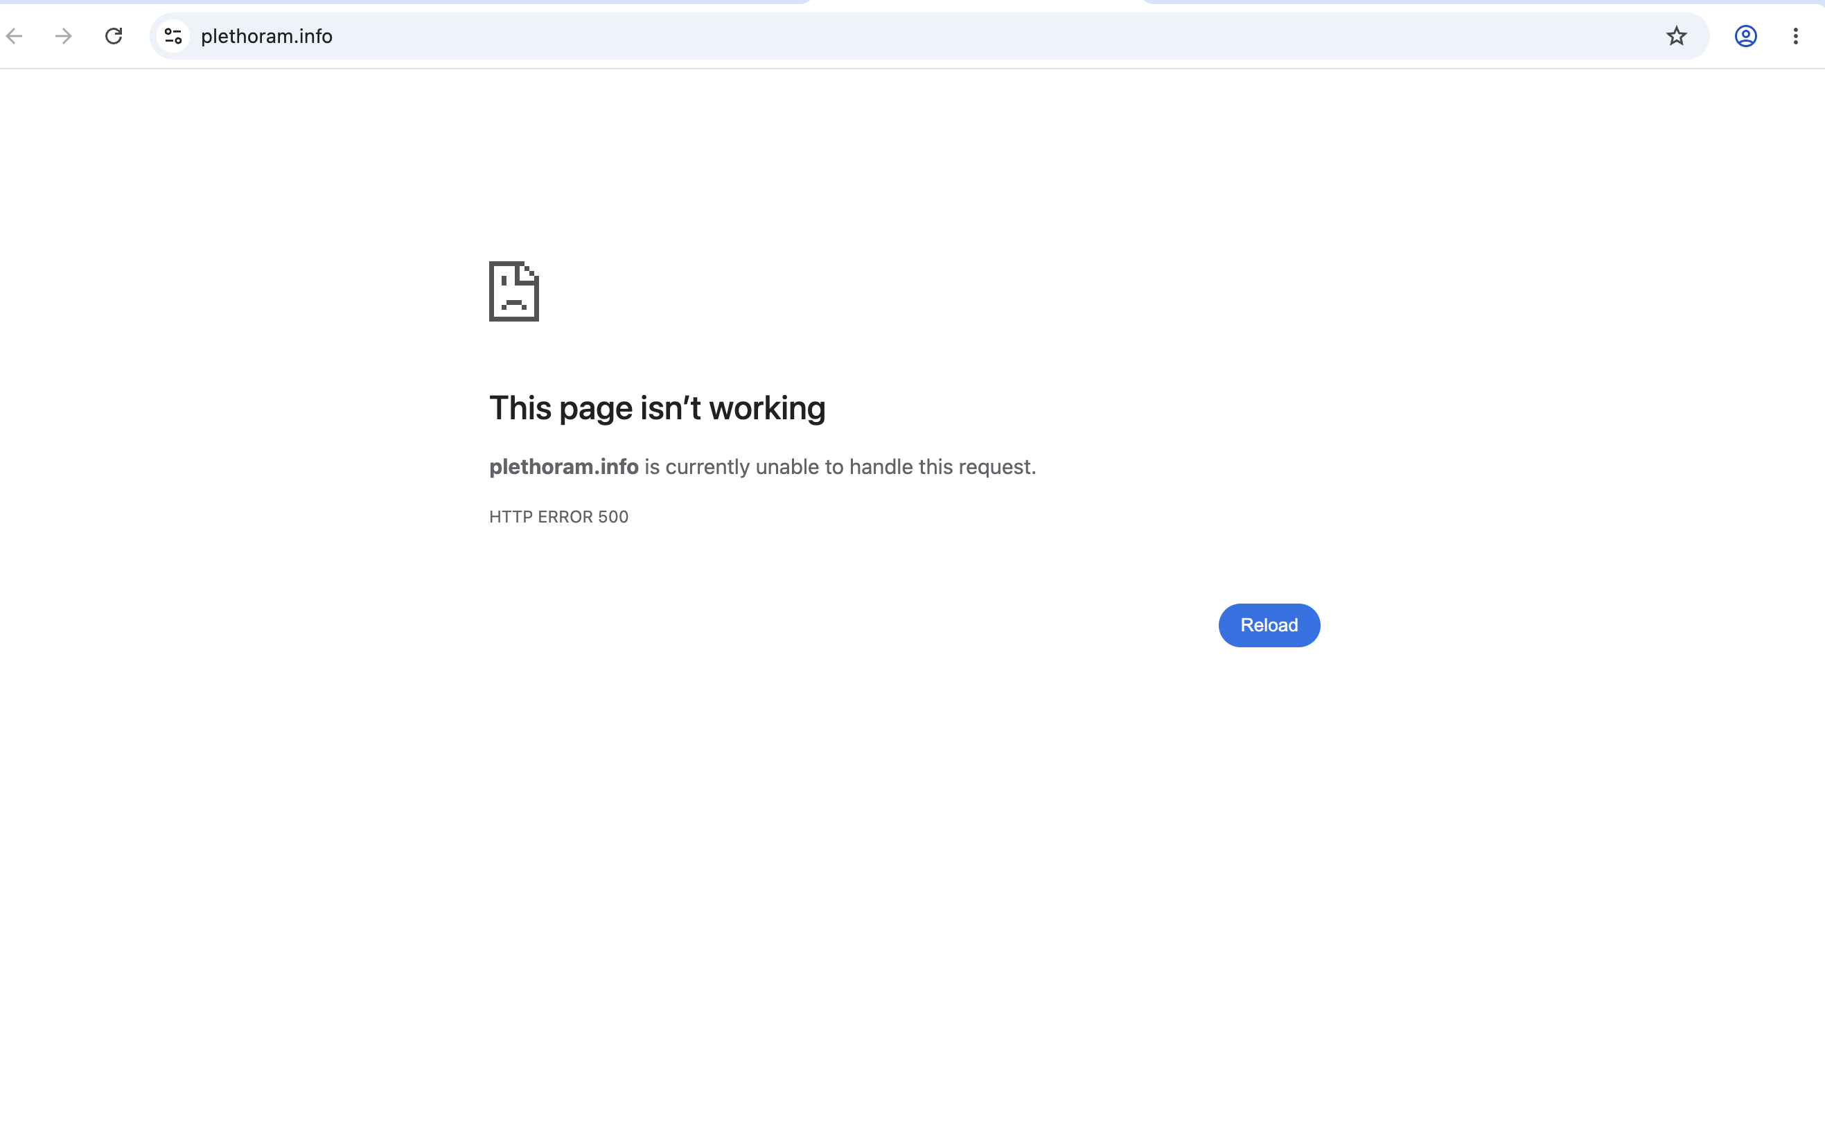Image resolution: width=1825 pixels, height=1131 pixels.
Task: Open the profile avatar menu
Action: (1746, 36)
